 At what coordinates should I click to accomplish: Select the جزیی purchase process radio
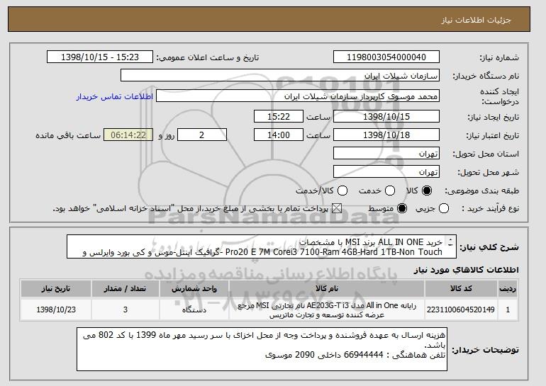444,209
